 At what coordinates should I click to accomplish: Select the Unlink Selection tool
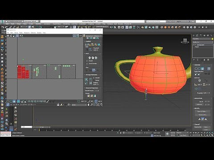coord(14,27)
